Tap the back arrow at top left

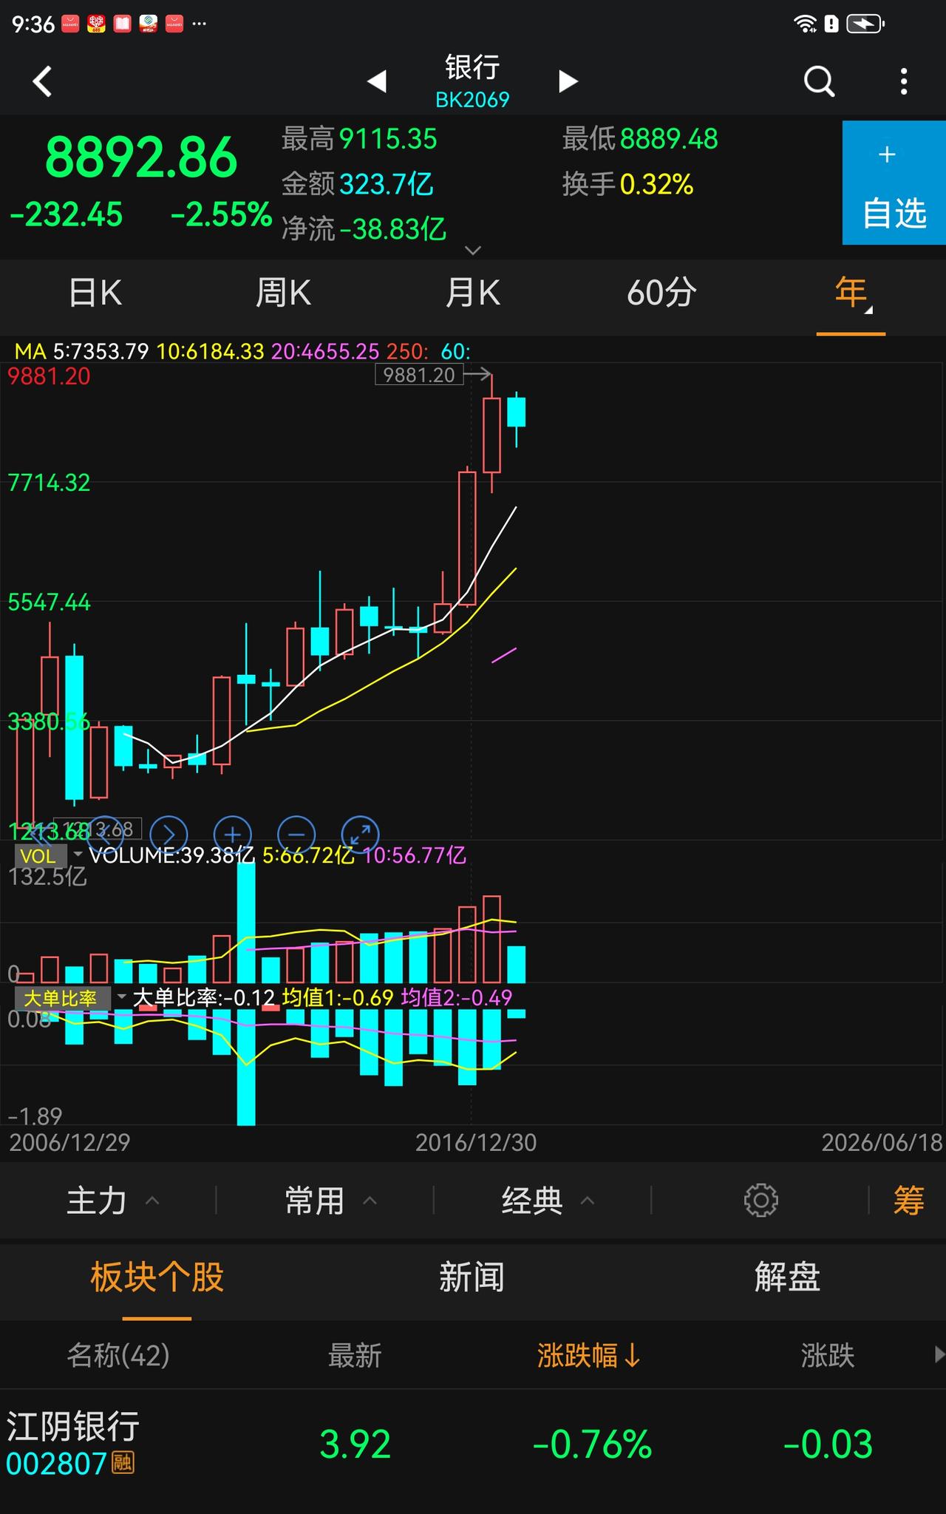pos(43,81)
